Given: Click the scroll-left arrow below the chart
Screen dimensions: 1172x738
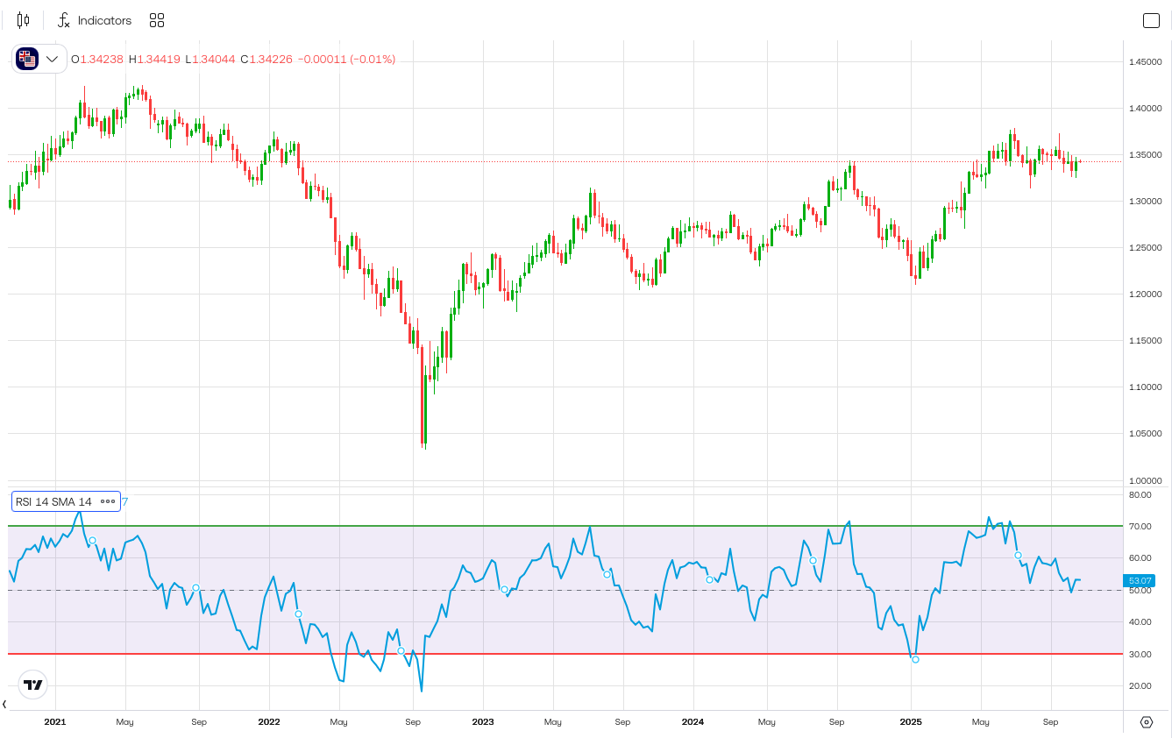Looking at the screenshot, I should (4, 704).
